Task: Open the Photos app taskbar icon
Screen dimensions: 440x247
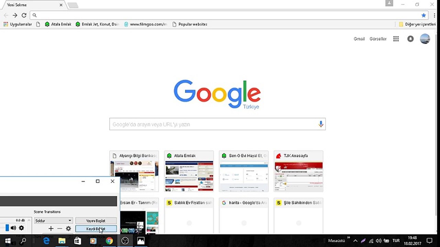Action: click(x=140, y=241)
